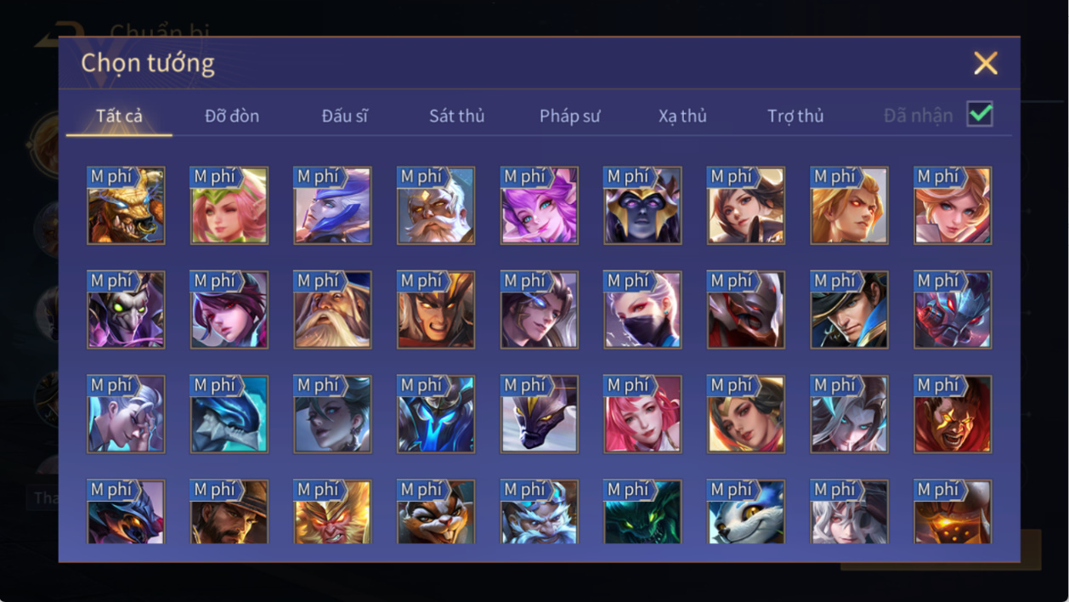The width and height of the screenshot is (1069, 602).
Task: Choose the white-bearded old man hero
Action: point(436,205)
